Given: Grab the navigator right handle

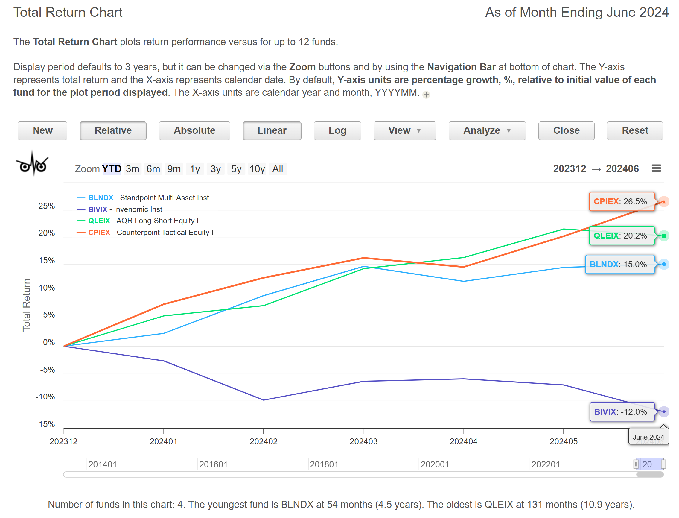Looking at the screenshot, I should [x=663, y=464].
